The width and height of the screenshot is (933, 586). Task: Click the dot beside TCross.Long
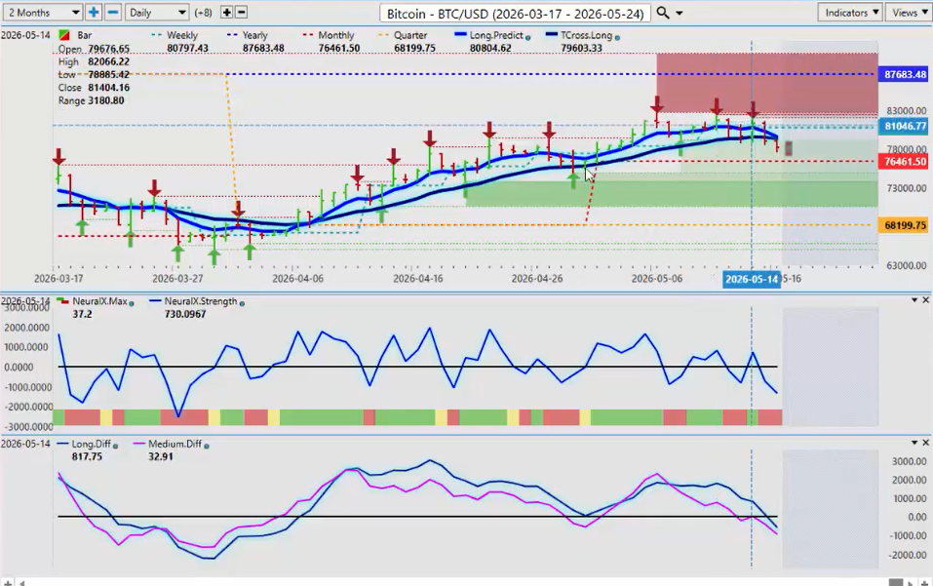click(x=617, y=37)
